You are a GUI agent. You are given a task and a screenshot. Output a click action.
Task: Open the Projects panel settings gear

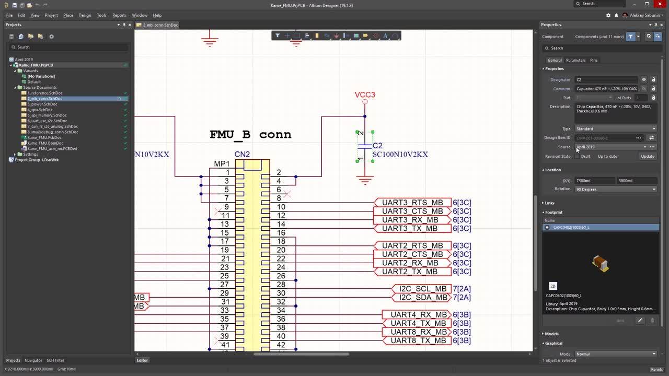tap(51, 37)
